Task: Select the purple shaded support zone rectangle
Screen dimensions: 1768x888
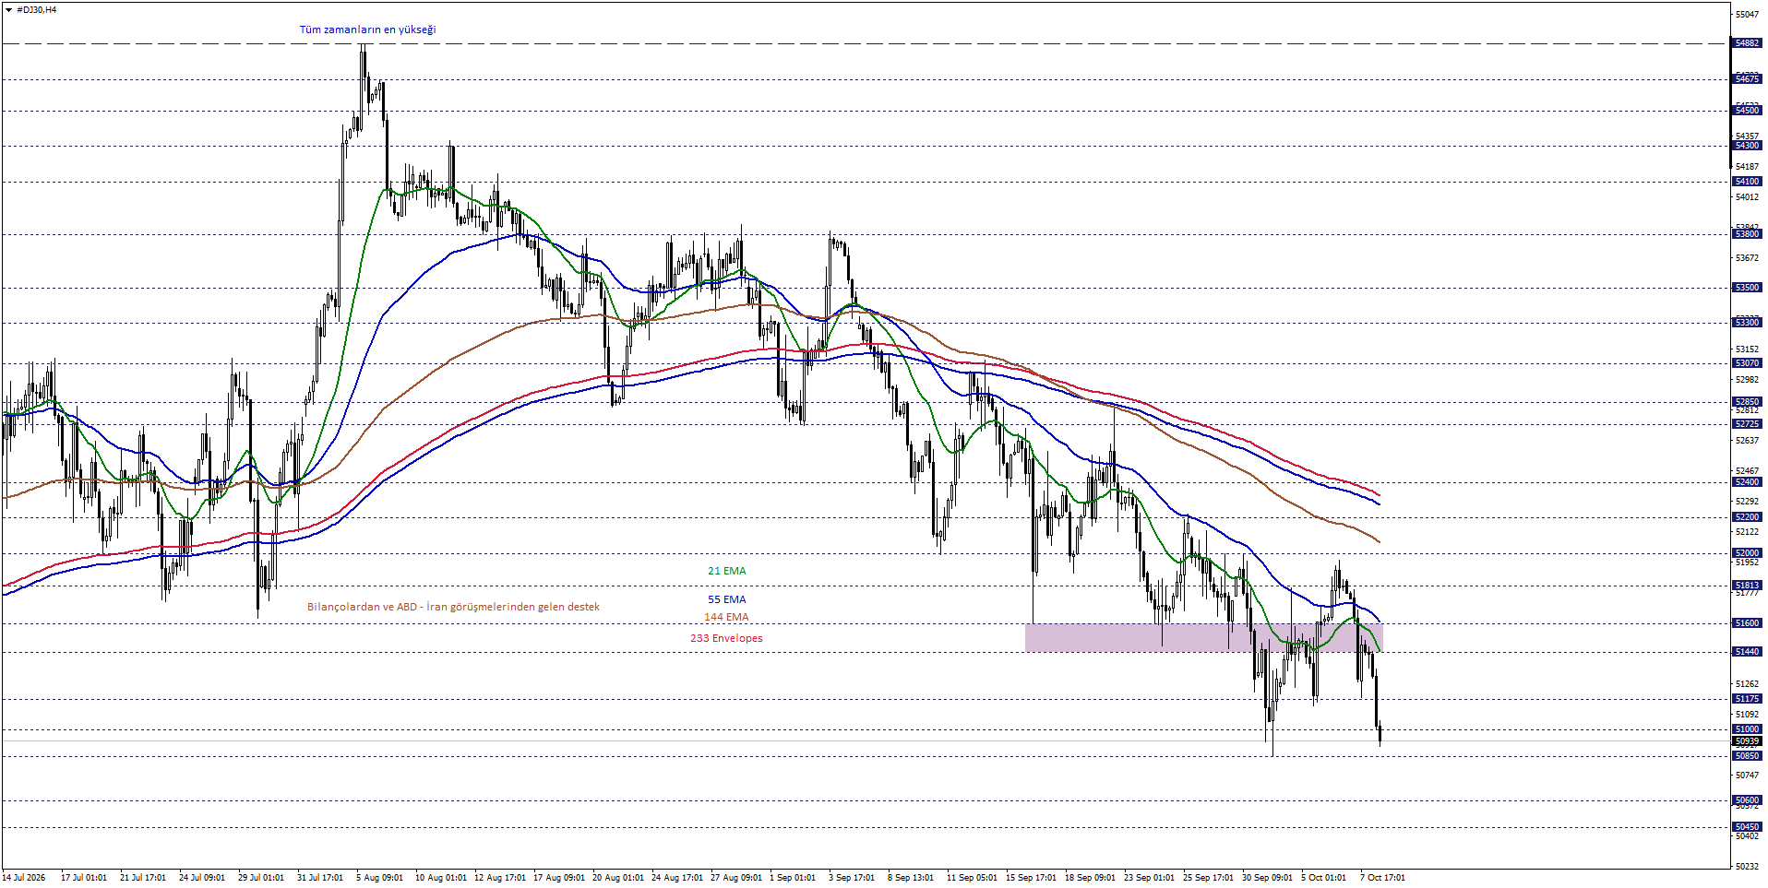Action: click(x=1203, y=637)
